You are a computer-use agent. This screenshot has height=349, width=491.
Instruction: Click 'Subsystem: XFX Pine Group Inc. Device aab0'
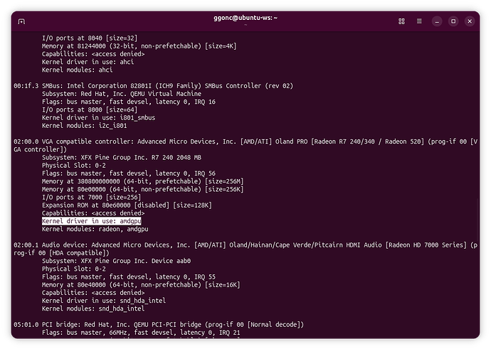116,261
